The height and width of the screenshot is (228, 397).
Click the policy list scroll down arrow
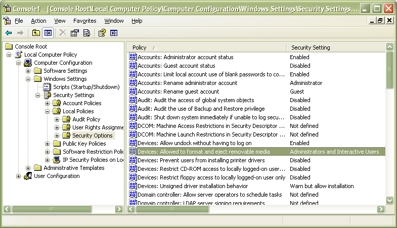[389, 200]
